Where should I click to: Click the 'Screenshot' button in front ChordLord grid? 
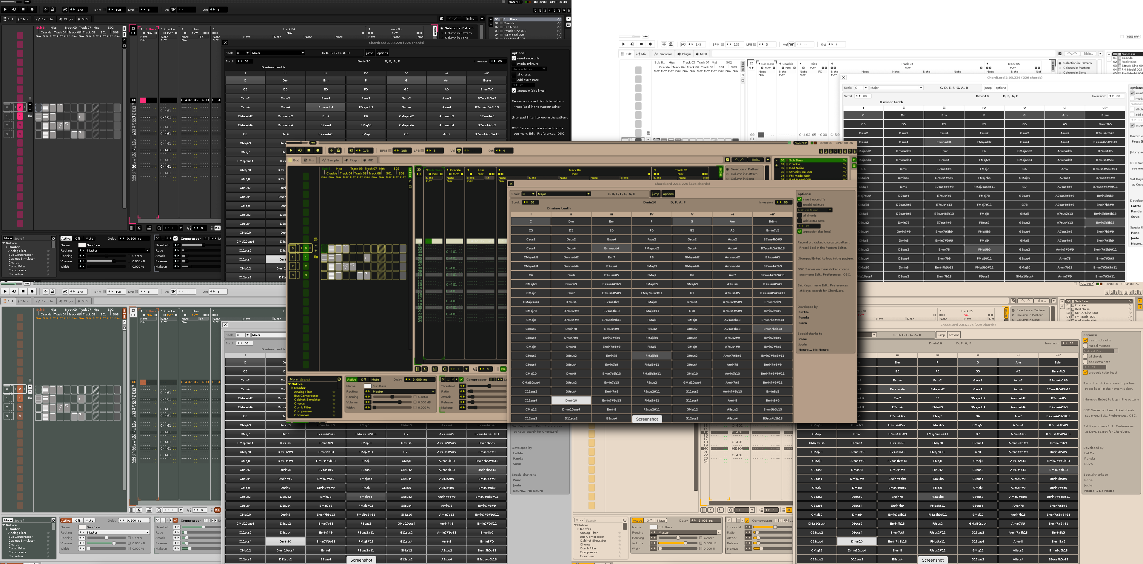(647, 419)
